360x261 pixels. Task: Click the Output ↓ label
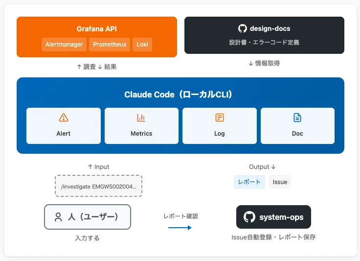[x=262, y=167]
